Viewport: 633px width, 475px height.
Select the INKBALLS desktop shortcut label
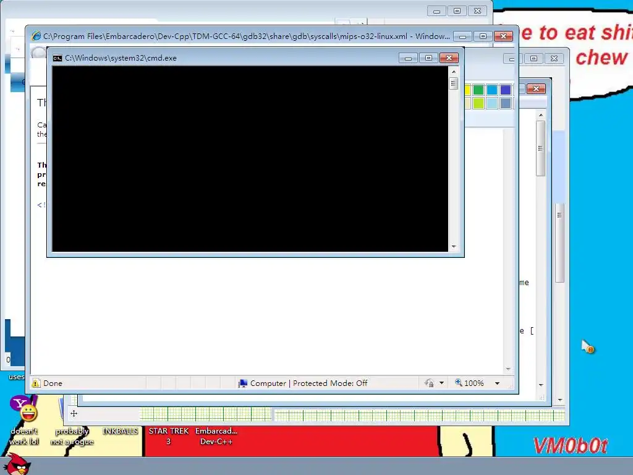pyautogui.click(x=121, y=431)
